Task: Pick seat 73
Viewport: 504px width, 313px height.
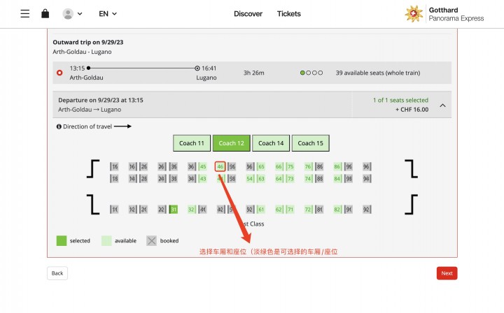Action: [x=290, y=179]
